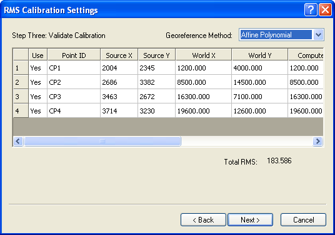
Task: Click Source Y cell 2672
Action: (156, 96)
